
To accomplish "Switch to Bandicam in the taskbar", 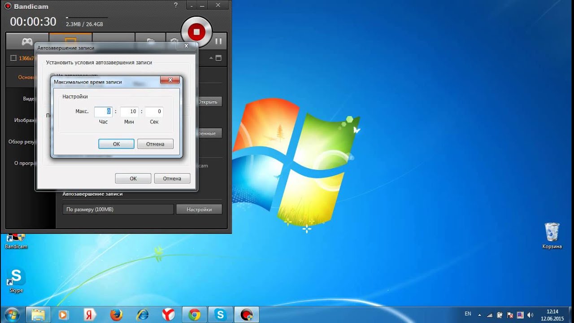I will point(247,314).
